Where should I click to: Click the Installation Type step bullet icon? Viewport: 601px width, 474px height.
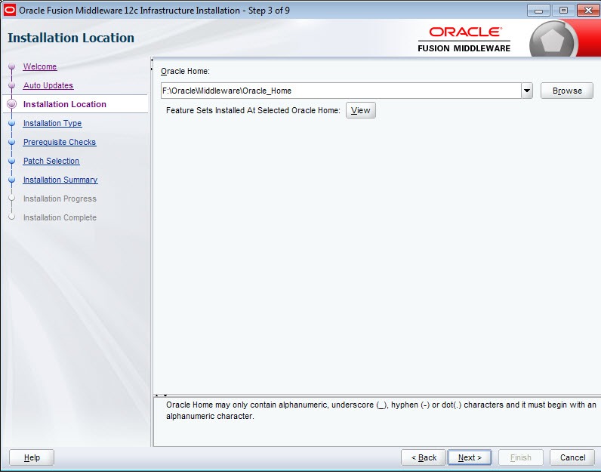12,123
